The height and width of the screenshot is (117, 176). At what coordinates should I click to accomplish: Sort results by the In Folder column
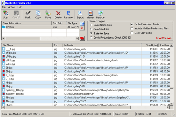(x=102, y=45)
